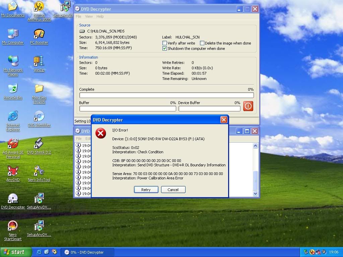Select the Norton AntiVirus 2005 desktop shortcut
The width and height of the screenshot is (343, 257).
[39, 11]
